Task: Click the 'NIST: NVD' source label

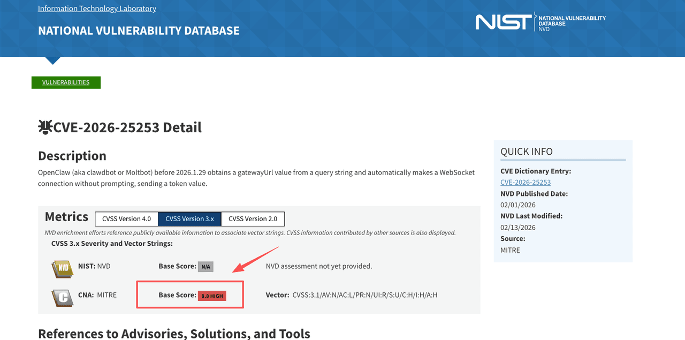Action: [94, 266]
